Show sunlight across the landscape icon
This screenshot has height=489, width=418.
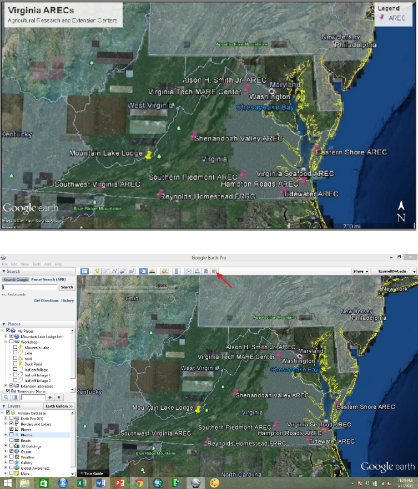coord(152,271)
